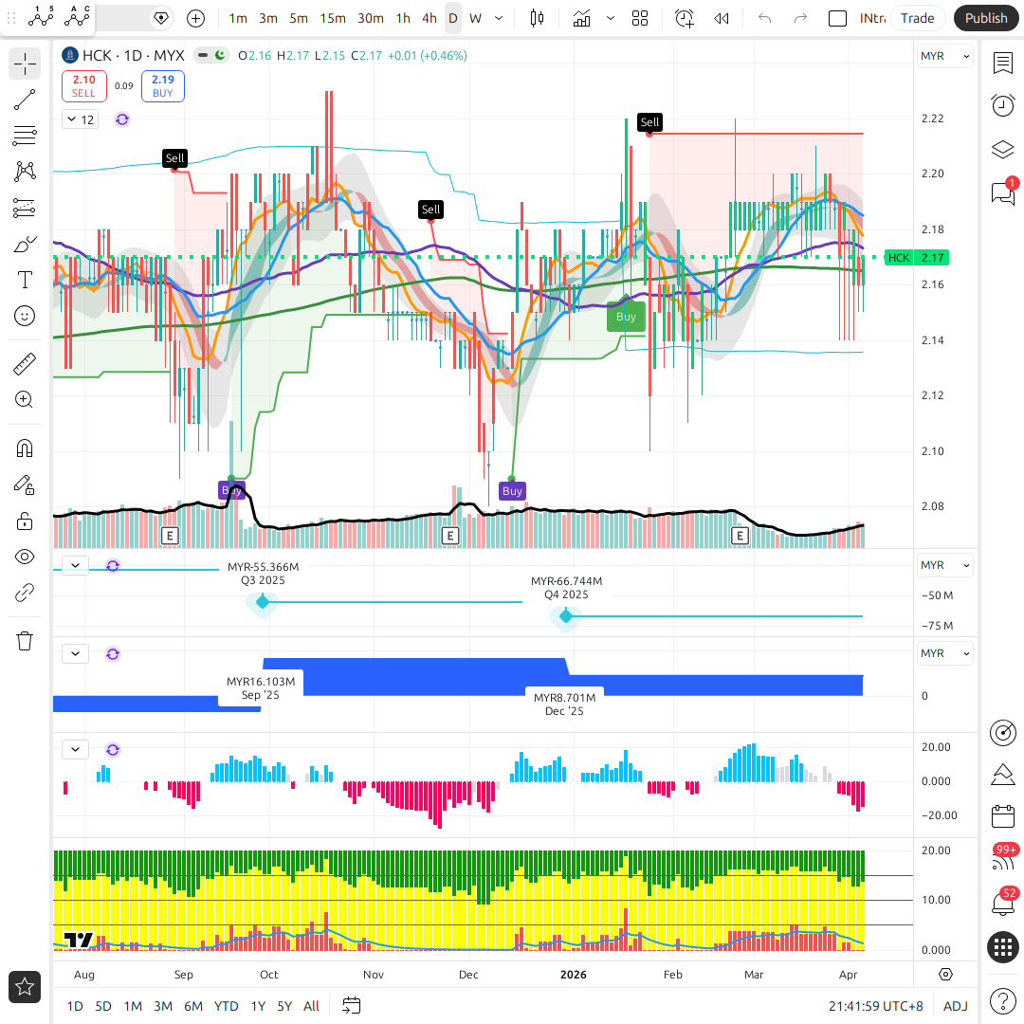Open the Alerts clock icon
Image resolution: width=1024 pixels, height=1024 pixels.
point(1002,105)
